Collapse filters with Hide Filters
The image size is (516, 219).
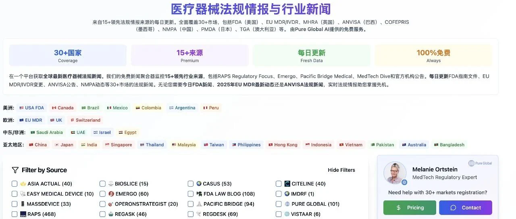[341, 170]
